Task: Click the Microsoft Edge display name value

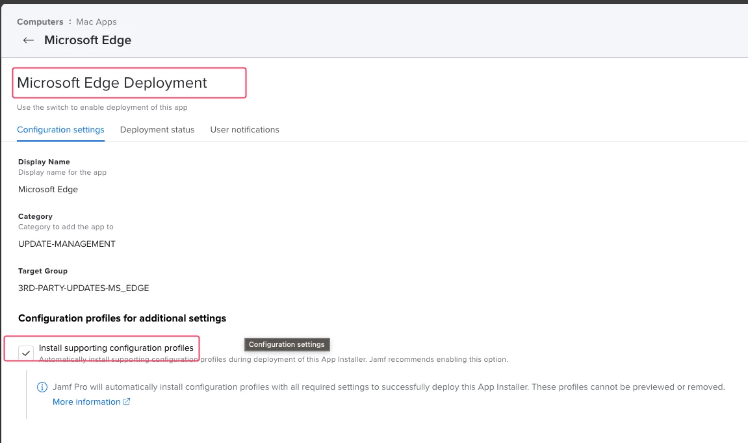Action: (x=47, y=189)
